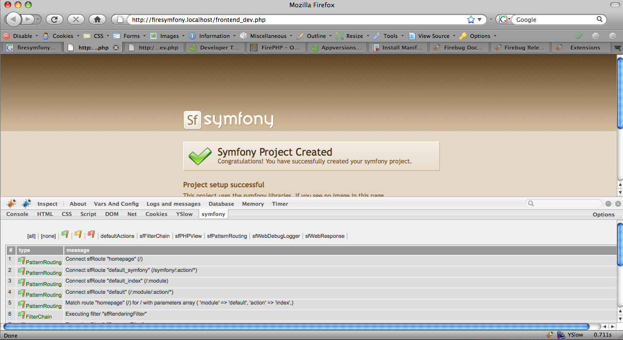Filter logs by the red flag icon

pyautogui.click(x=91, y=235)
